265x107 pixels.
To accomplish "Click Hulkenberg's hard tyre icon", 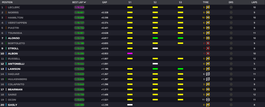I will click(208, 79).
